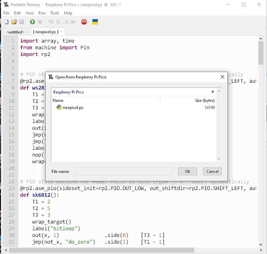Screen dimensions: 267x254
Task: Click OK in the open dialog
Action: [187, 171]
